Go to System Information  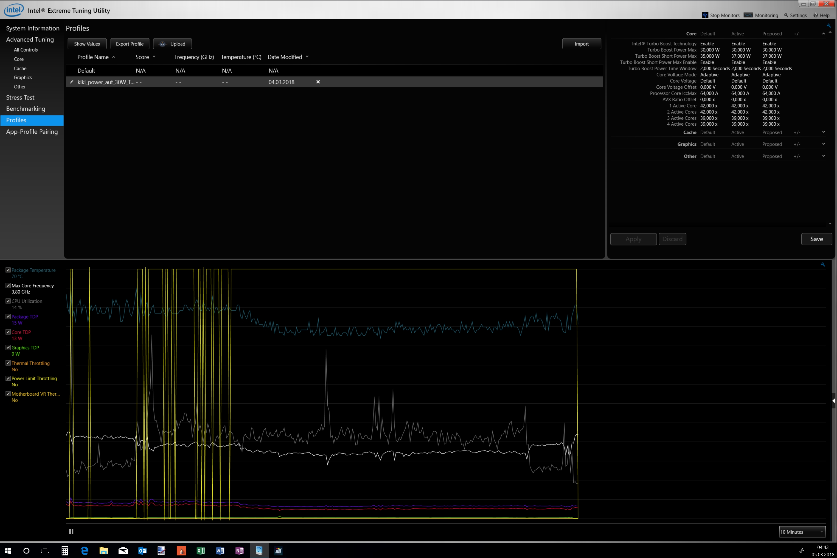(x=33, y=28)
